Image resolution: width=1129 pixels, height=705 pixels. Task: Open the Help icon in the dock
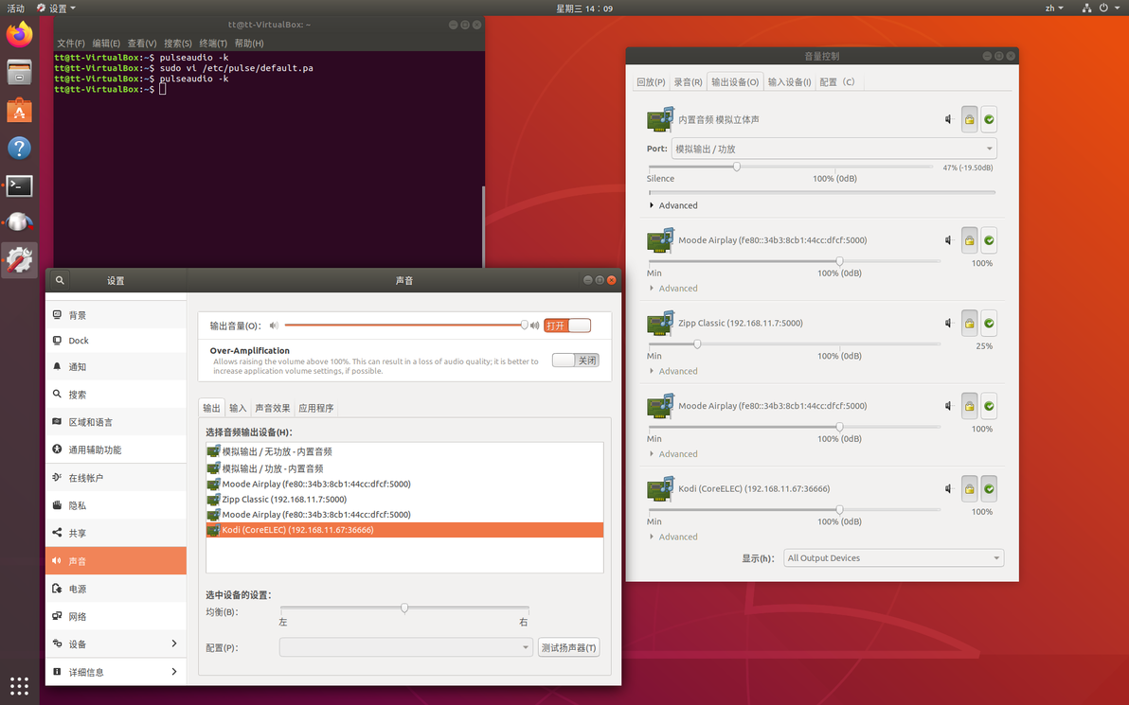pos(20,149)
